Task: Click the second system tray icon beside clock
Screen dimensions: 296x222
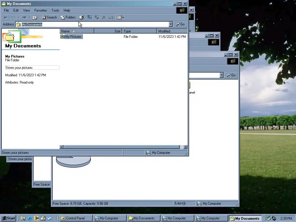Action: click(x=274, y=218)
